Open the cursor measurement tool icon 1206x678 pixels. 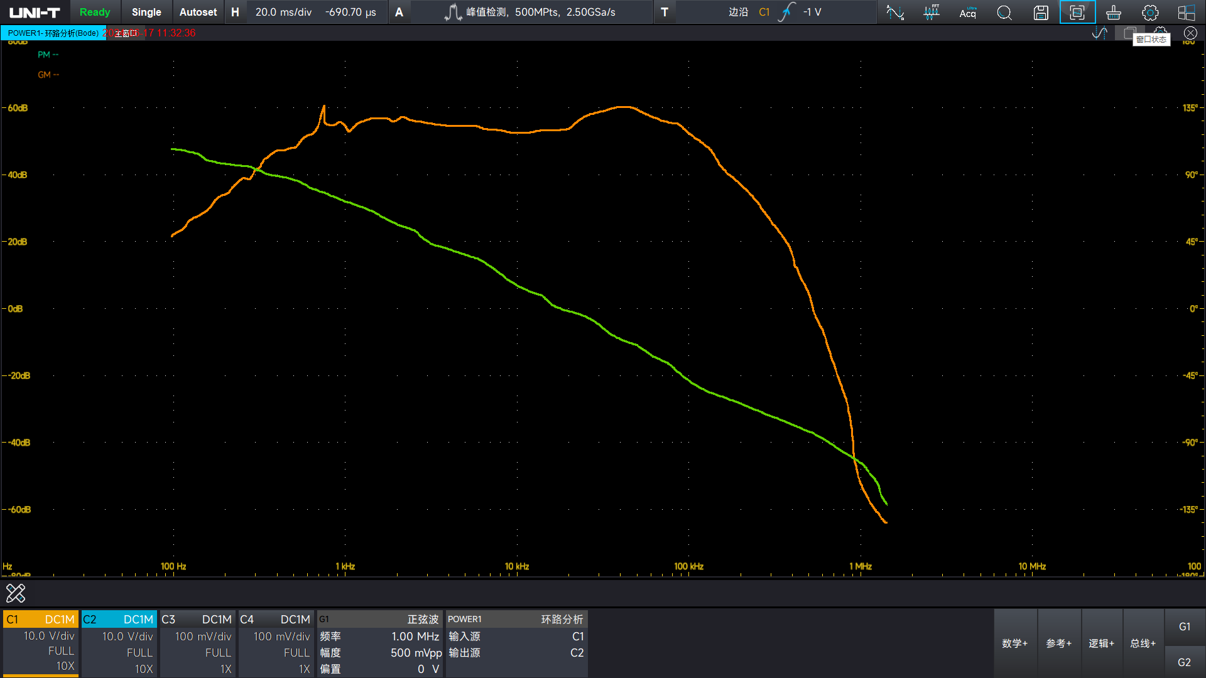[x=894, y=12]
